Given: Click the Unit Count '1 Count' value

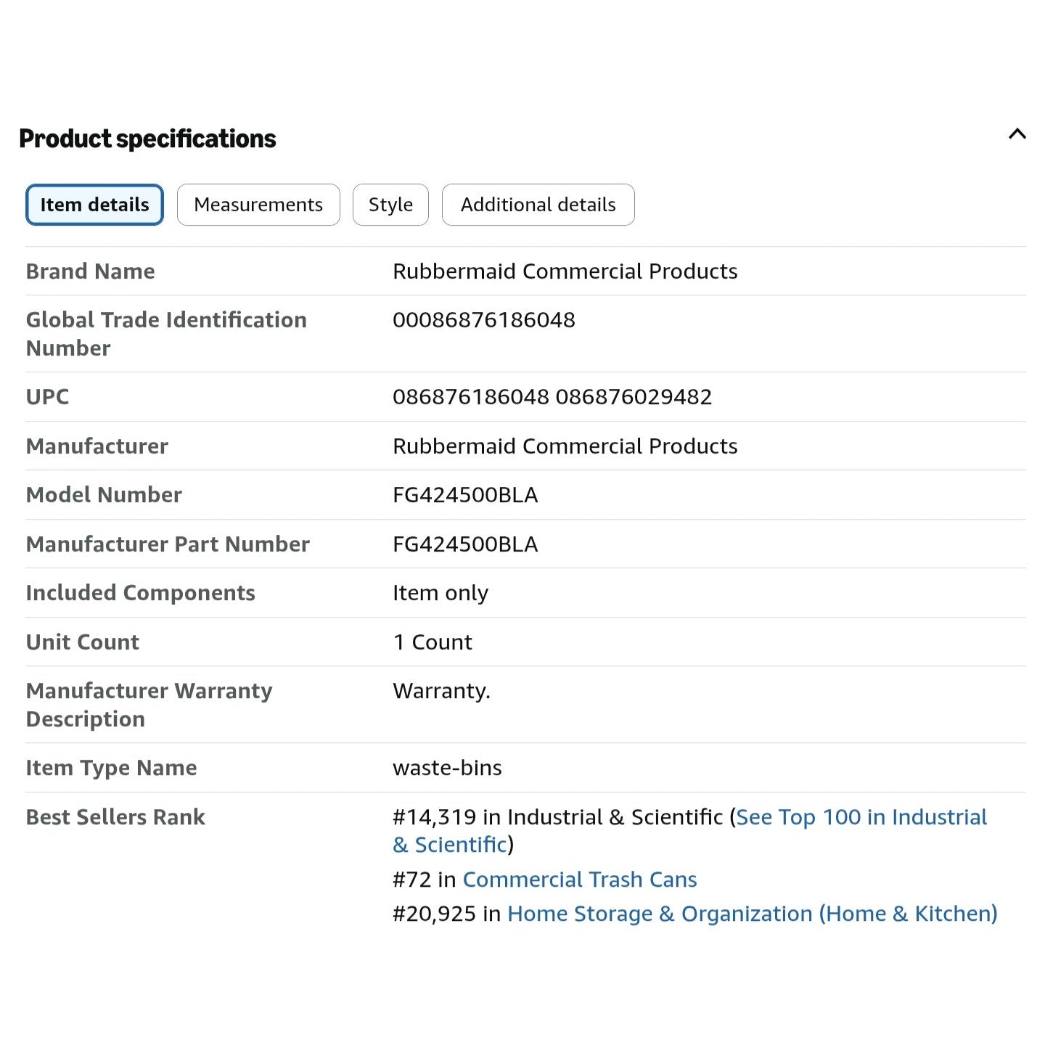Looking at the screenshot, I should [433, 642].
